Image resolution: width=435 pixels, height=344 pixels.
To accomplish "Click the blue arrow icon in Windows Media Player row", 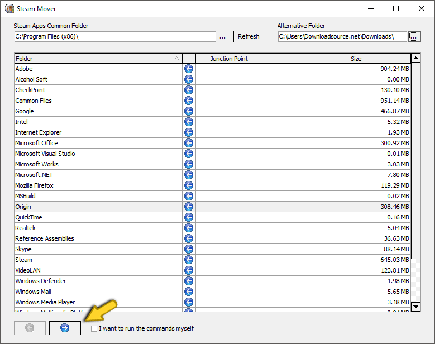I will pyautogui.click(x=189, y=302).
